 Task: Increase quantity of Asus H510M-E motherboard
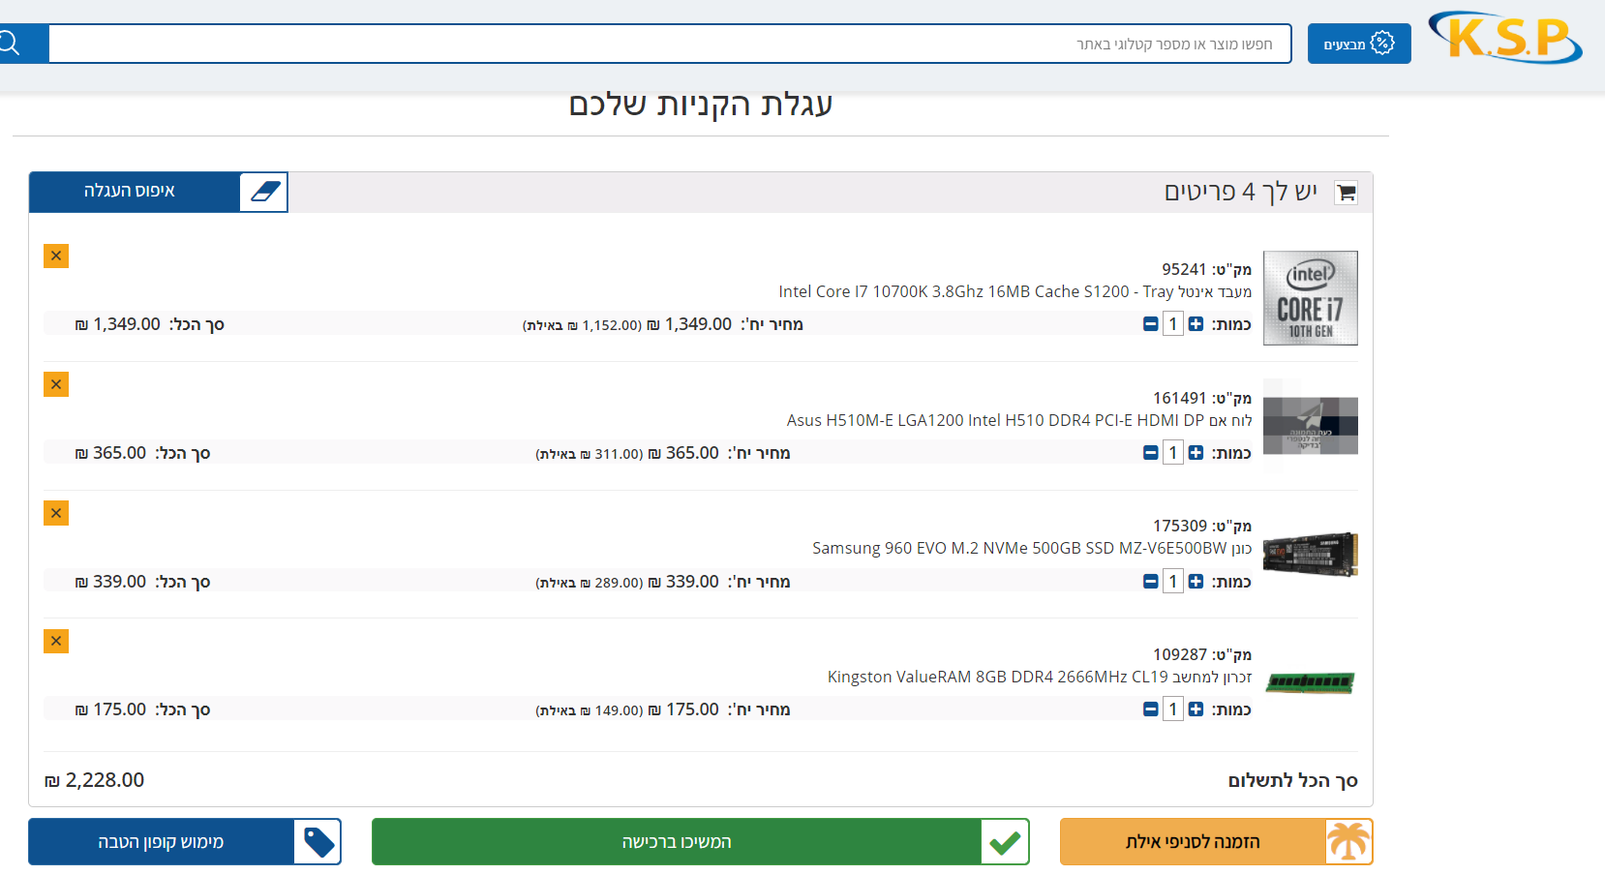point(1196,453)
